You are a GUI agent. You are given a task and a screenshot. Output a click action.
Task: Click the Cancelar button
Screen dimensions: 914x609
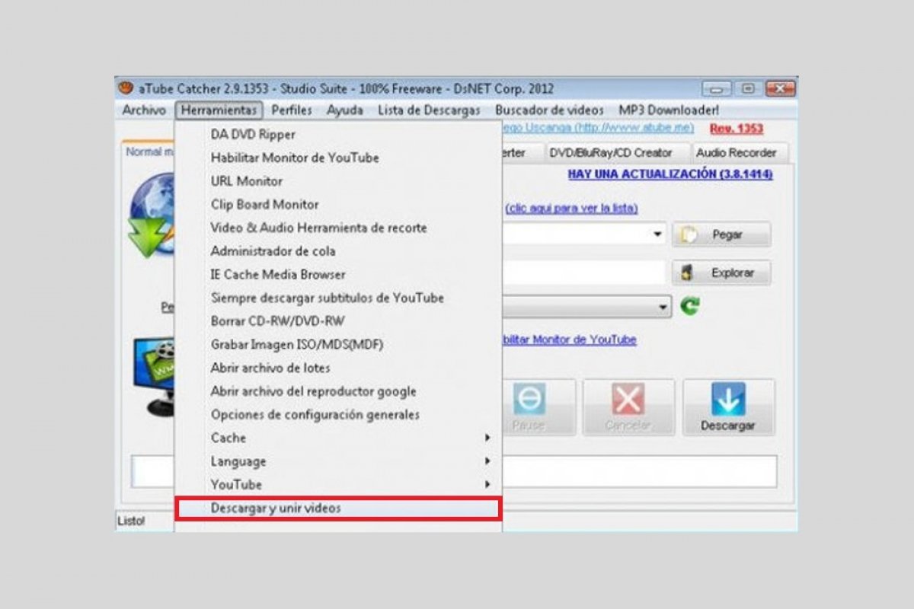click(628, 407)
